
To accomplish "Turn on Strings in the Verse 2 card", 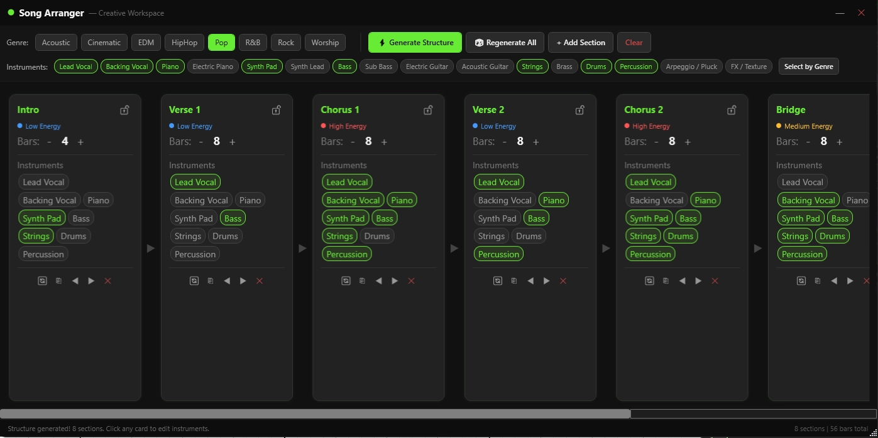I will coord(491,236).
